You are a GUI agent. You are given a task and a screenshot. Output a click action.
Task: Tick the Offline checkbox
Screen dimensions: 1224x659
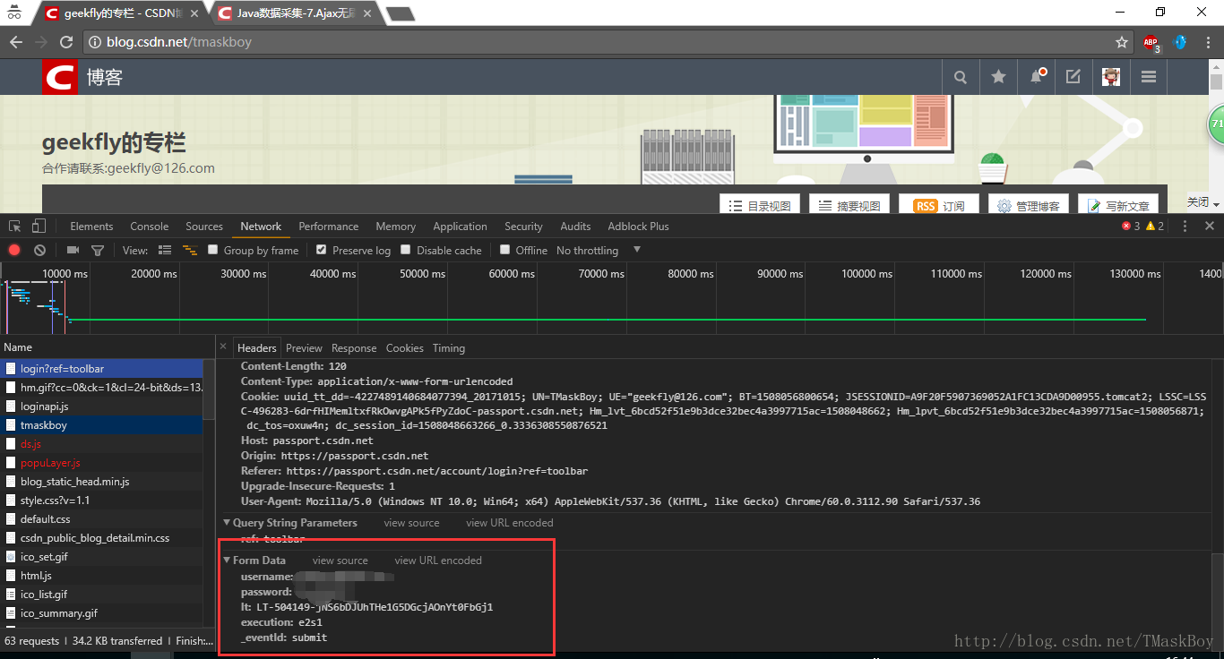(505, 250)
